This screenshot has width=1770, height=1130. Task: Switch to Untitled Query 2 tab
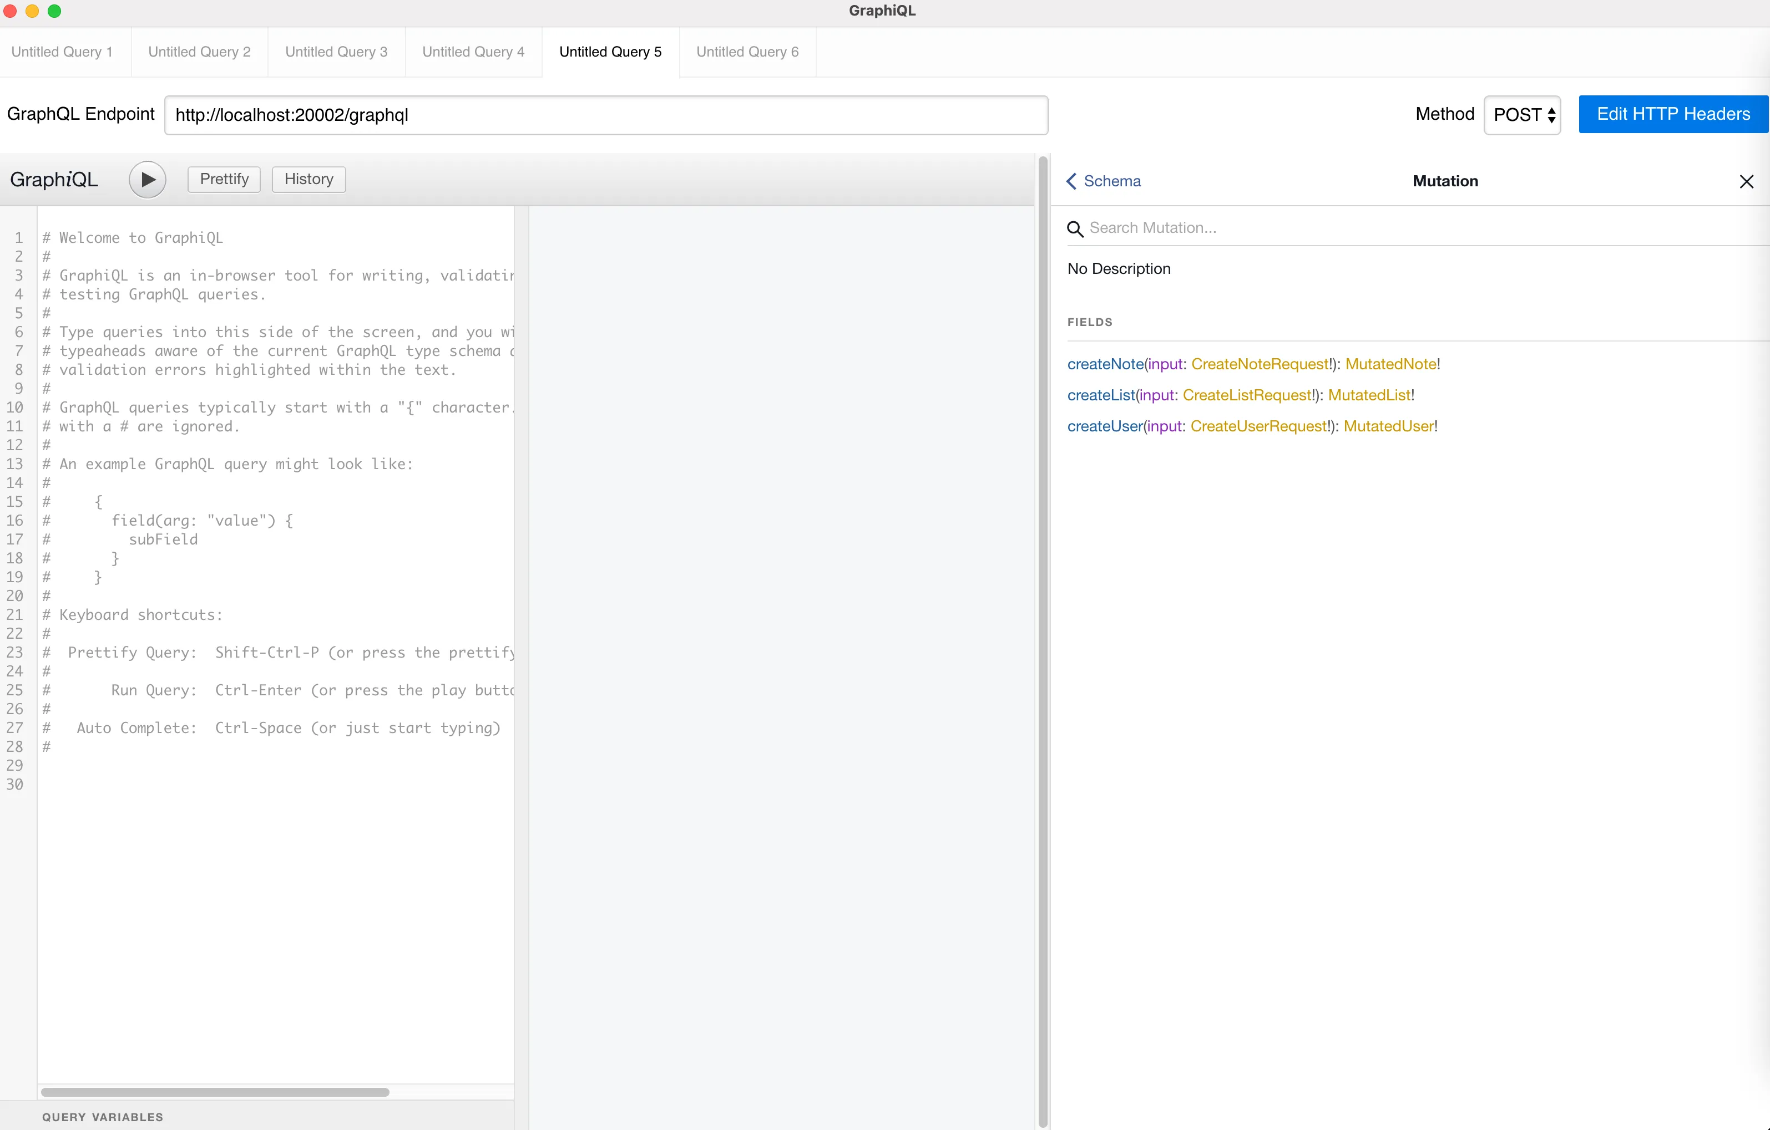coord(199,52)
